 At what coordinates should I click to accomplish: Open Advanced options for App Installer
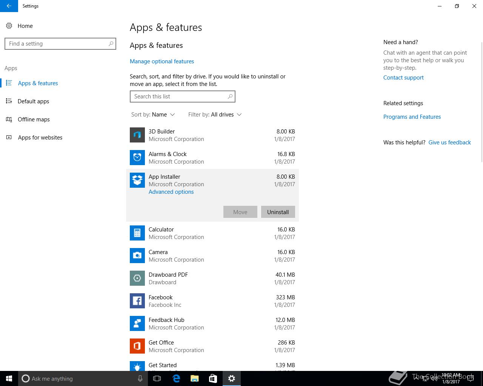tap(171, 192)
